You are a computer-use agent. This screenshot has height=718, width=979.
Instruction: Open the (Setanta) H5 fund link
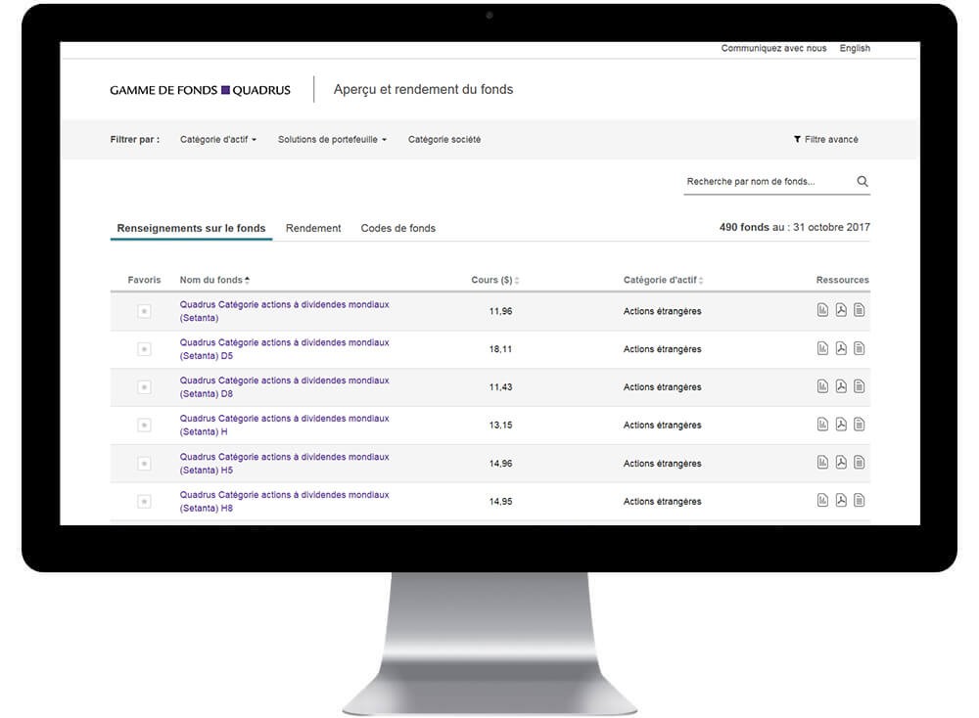pyautogui.click(x=284, y=464)
